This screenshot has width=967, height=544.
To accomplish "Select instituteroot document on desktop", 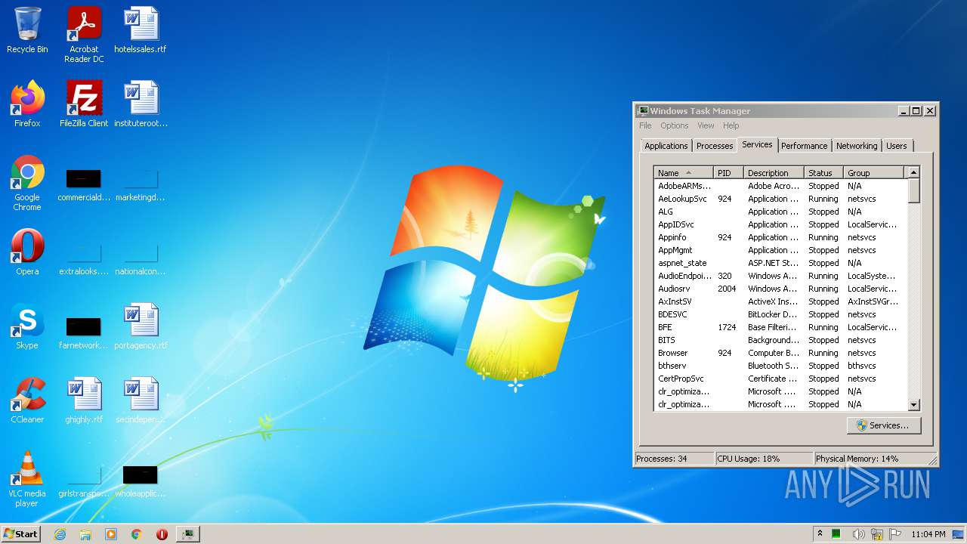I will click(141, 104).
